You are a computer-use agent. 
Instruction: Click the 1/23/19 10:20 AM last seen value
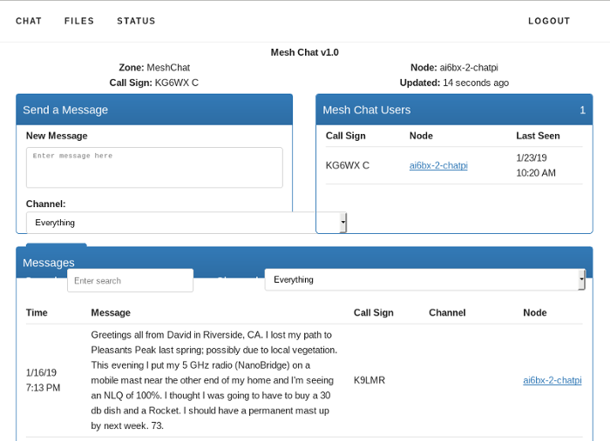point(536,165)
